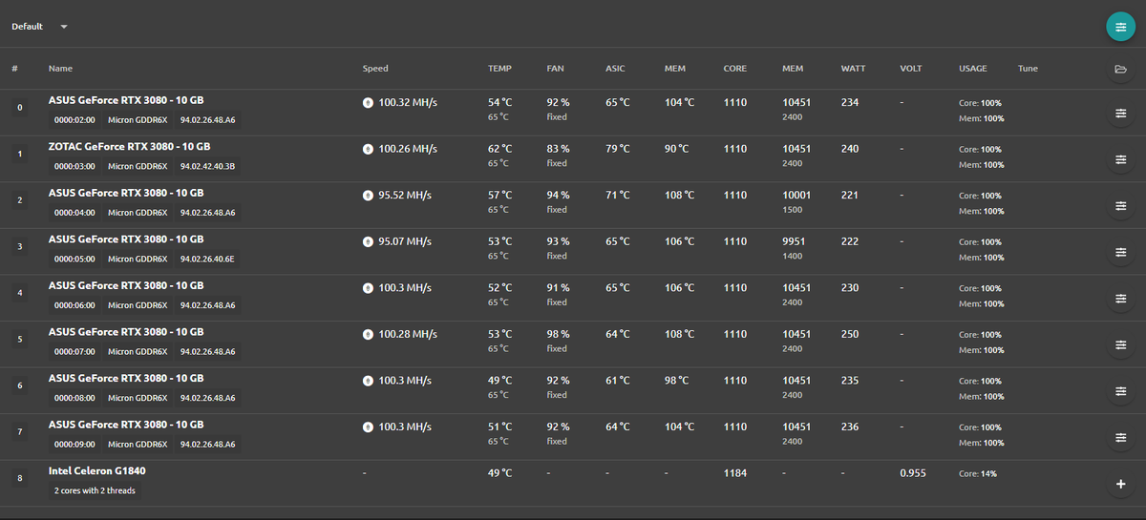The width and height of the screenshot is (1146, 520).
Task: Open tuning sliders for GPU 3 row
Action: coord(1120,253)
